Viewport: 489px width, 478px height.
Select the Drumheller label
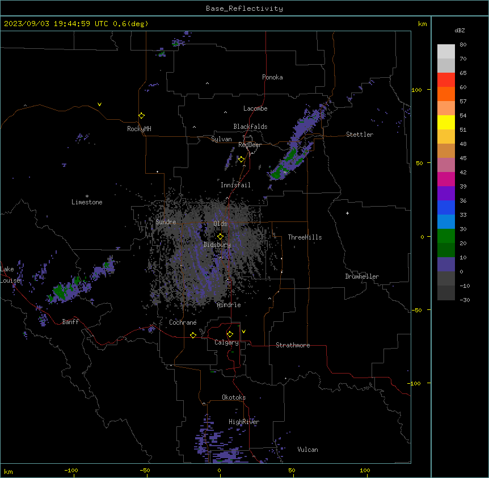pos(362,276)
